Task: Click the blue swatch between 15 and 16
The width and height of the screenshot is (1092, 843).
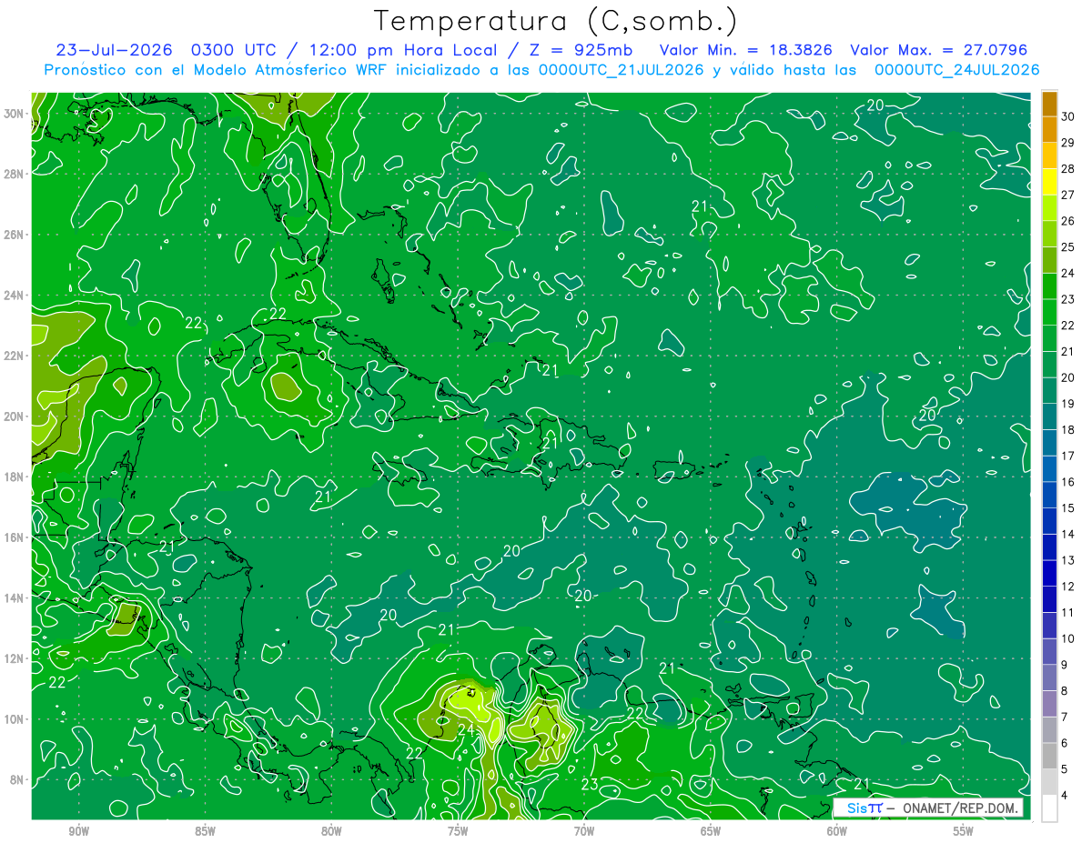Action: tap(1049, 495)
